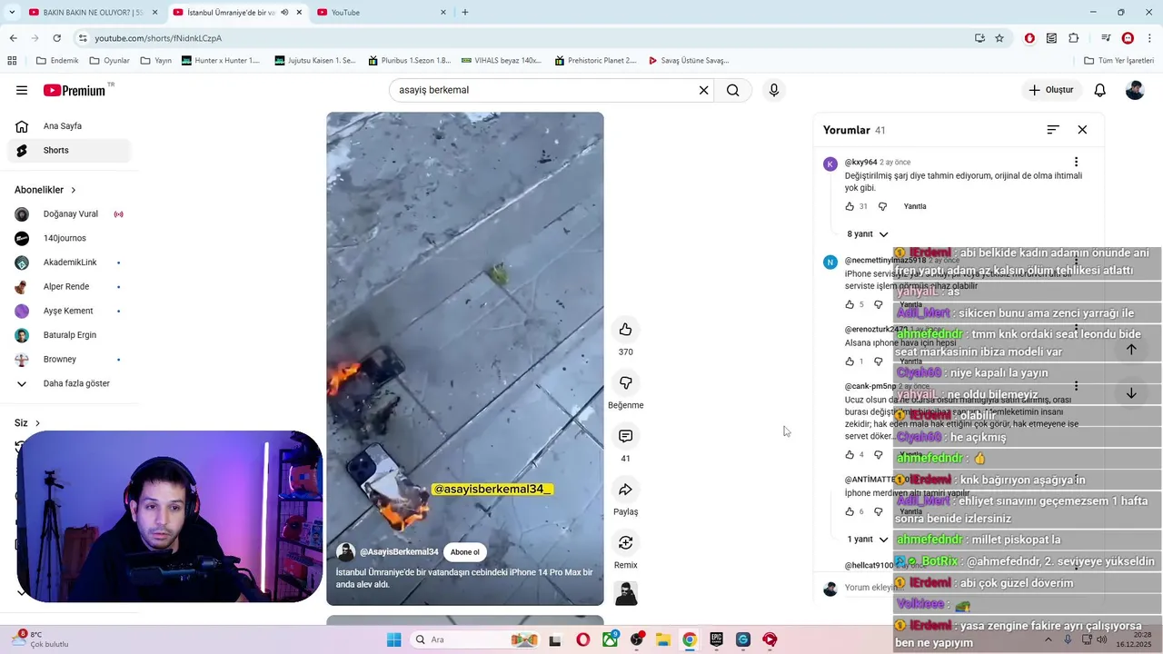Screen dimensions: 1163x654
Task: Open the YouTube hamburger guide menu
Action: coord(22,90)
